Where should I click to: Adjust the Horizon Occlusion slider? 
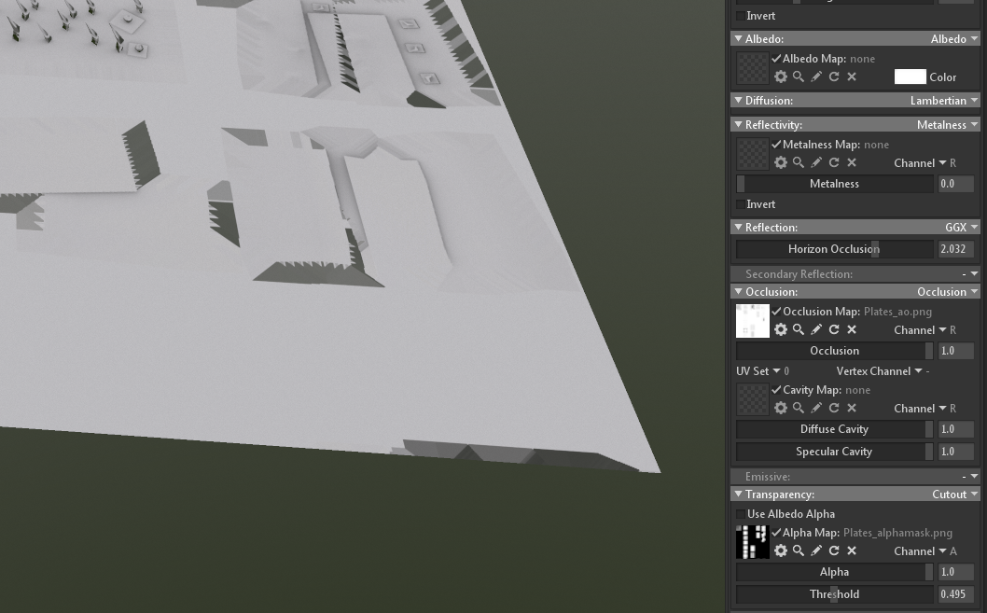click(835, 249)
